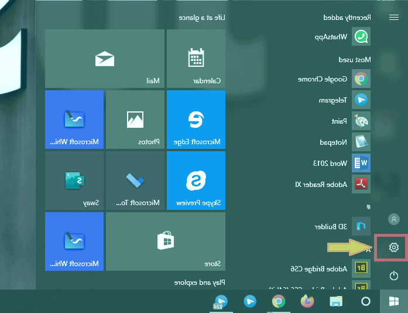This screenshot has width=408, height=313.
Task: Launch Paint from the Most used list
Action: [x=351, y=121]
